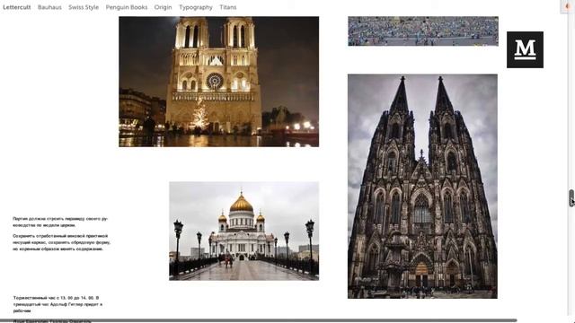Open the golden-domed cathedral photo
The height and width of the screenshot is (323, 575).
(x=243, y=231)
